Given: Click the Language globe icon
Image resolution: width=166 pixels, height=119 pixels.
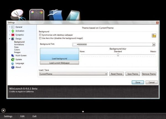Looking at the screenshot, I should [13, 64].
